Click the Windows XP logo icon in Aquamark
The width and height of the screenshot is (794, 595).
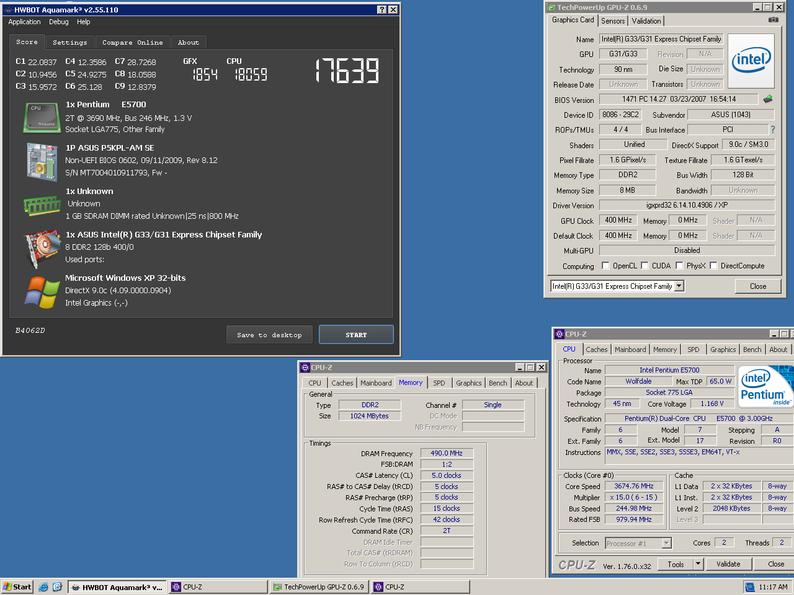click(42, 292)
